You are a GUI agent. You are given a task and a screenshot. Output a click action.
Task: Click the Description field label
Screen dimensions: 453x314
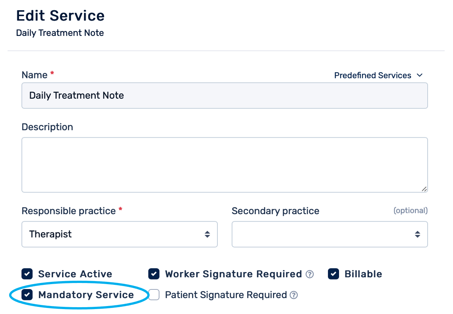tap(47, 127)
